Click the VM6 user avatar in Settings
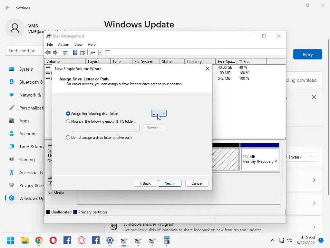This screenshot has width=330, height=248. click(15, 28)
